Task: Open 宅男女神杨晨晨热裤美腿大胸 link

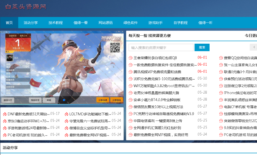Action: pyautogui.click(x=156, y=93)
